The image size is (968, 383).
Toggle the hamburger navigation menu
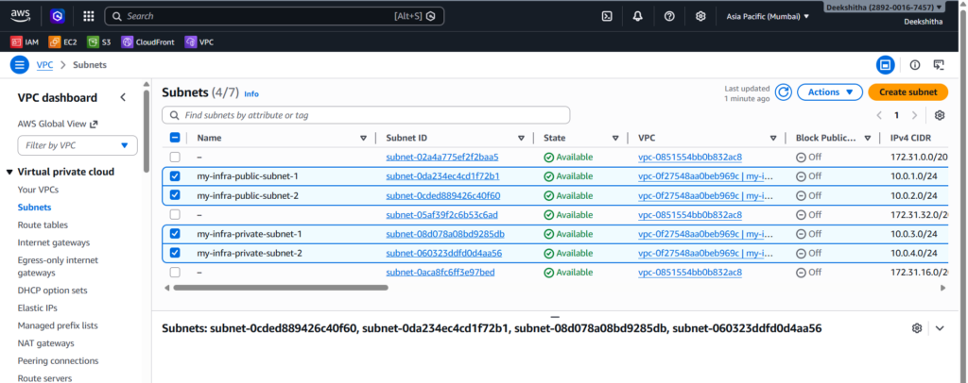pyautogui.click(x=19, y=64)
